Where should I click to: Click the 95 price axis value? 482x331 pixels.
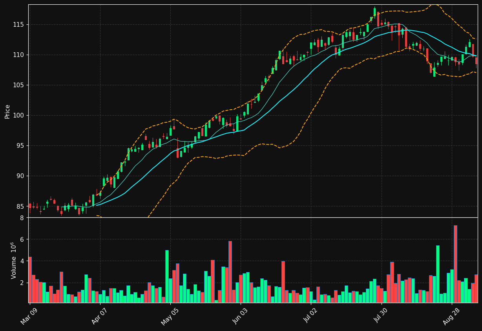21,145
